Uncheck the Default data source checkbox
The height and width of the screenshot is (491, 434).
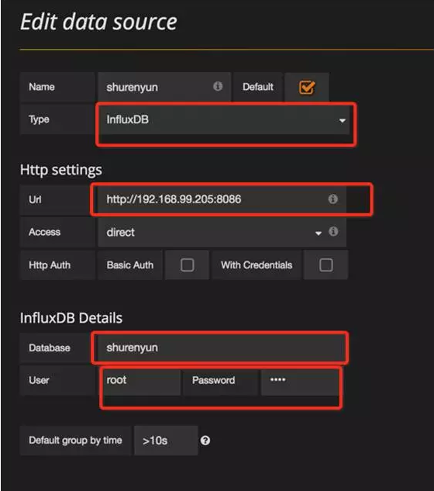coord(307,88)
